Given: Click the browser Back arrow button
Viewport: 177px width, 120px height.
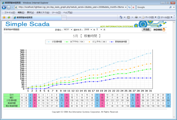Looking at the screenshot, I should coord(4,7).
